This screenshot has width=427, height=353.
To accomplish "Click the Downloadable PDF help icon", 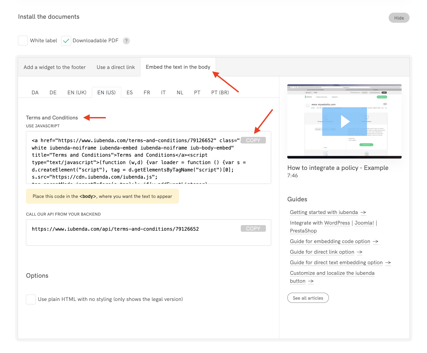I will (x=126, y=41).
